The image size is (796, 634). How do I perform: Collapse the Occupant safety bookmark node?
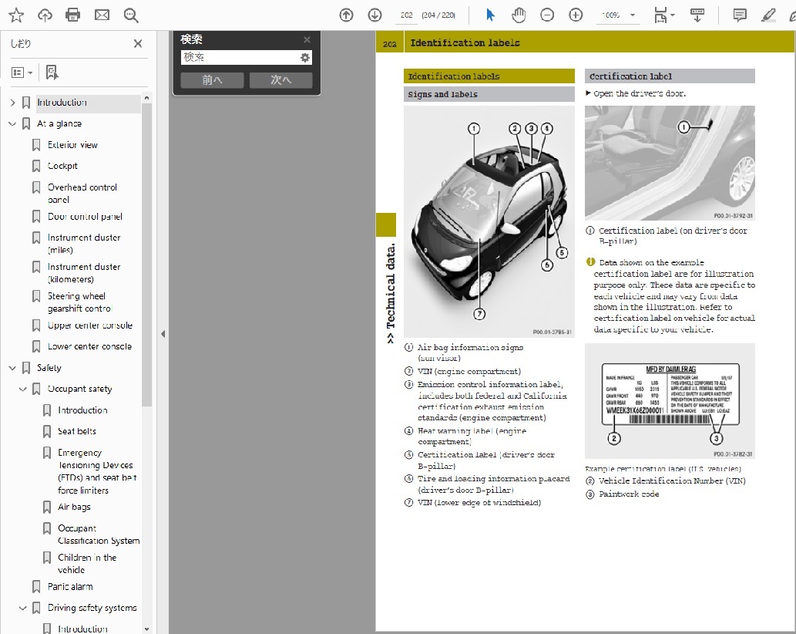pos(23,390)
